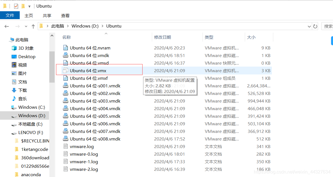Screen dimensions: 333x177
Task: Click the Ubuntu 64 位-s008.vmdk icon
Action: [66, 139]
